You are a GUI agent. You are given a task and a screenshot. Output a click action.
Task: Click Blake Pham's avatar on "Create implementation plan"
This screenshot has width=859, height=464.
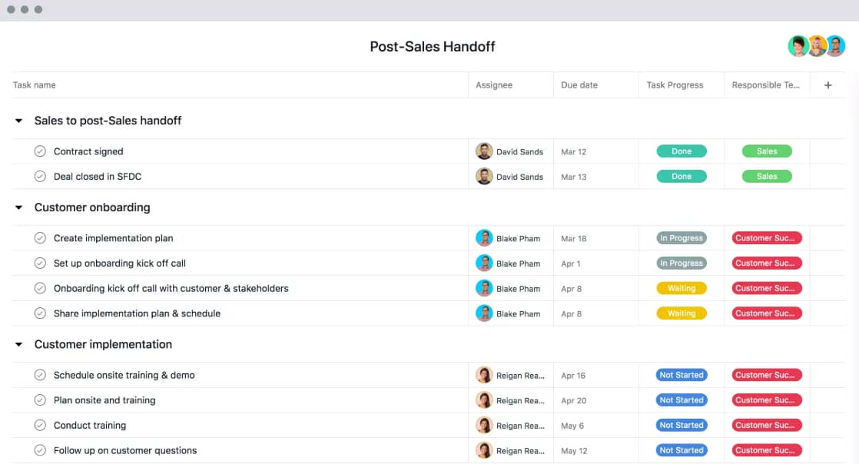(485, 238)
